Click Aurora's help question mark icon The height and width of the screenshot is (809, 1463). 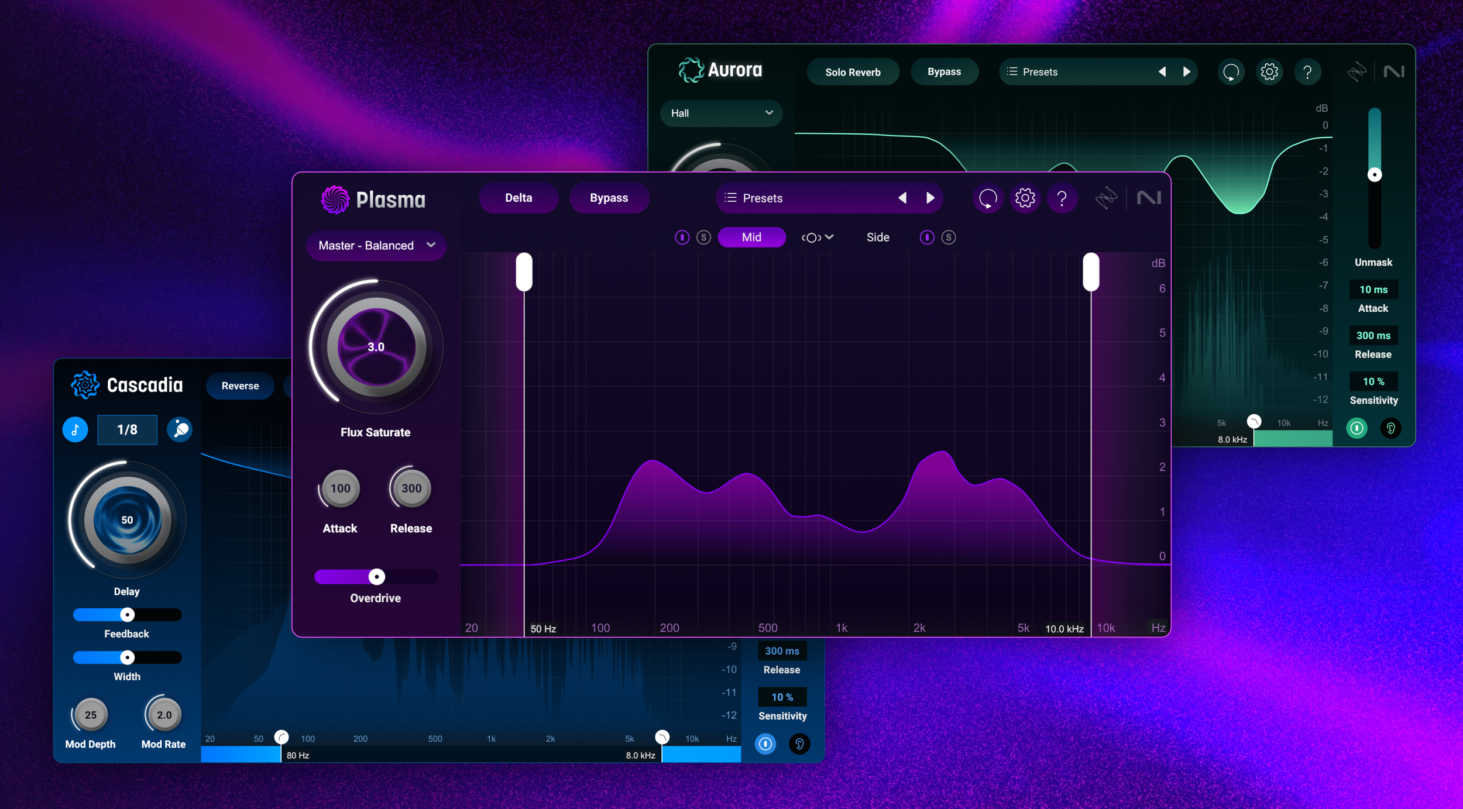coord(1307,72)
